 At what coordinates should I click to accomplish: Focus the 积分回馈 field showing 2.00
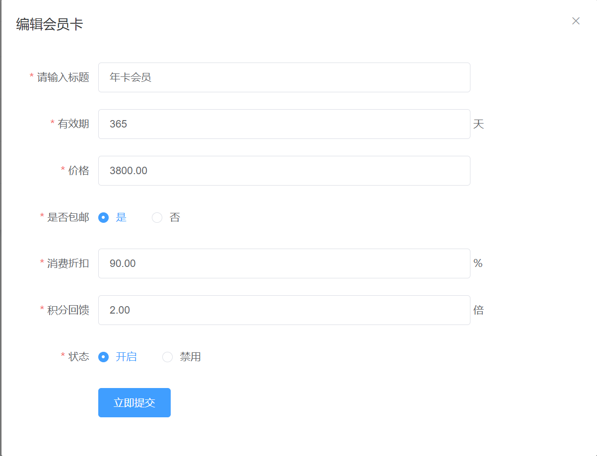pos(284,310)
